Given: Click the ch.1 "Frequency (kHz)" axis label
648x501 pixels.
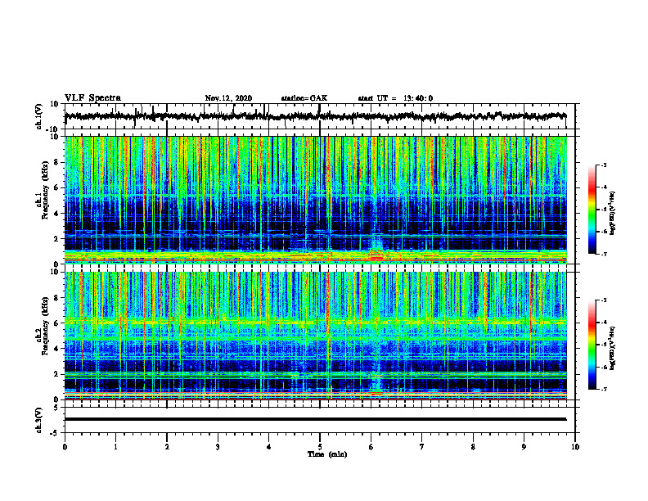Looking at the screenshot, I should 45,191.
